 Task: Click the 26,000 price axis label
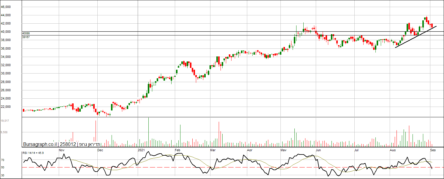(6, 90)
